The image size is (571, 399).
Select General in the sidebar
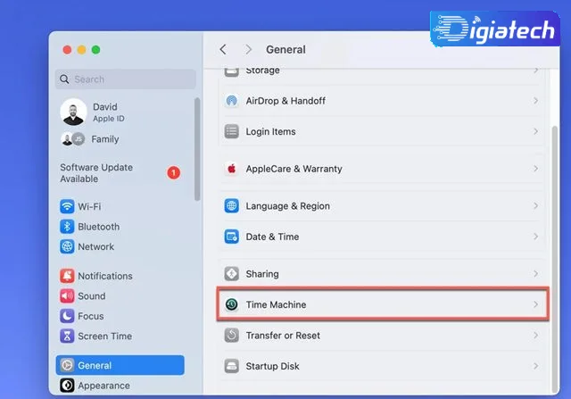tap(120, 365)
